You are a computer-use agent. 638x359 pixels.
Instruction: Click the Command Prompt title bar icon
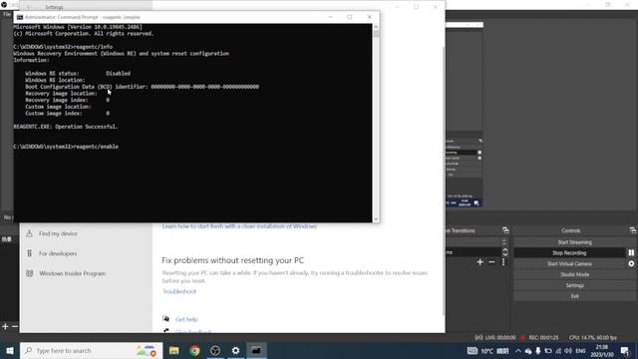[x=20, y=17]
